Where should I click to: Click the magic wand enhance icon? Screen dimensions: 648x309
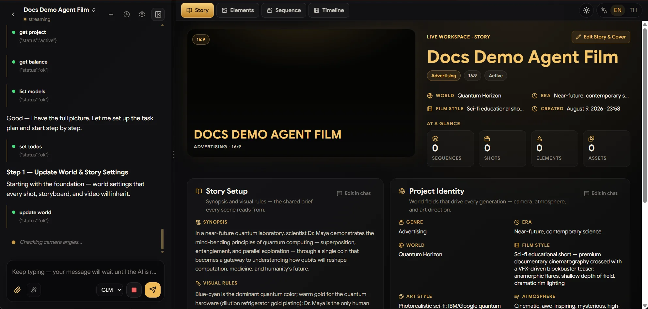(34, 290)
